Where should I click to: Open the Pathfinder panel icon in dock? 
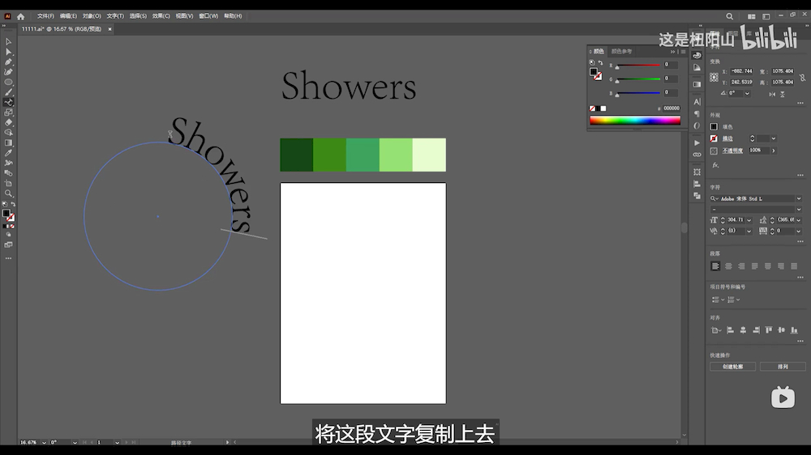[697, 196]
